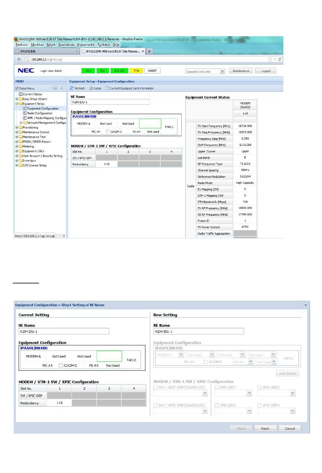Toggle the APS GRP4 checkbox
The image size is (322, 473).
pos(260,405)
